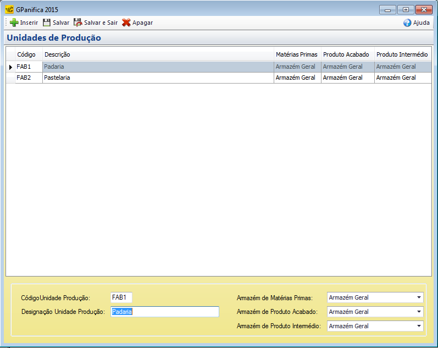Click the Produto Intermédio column header

pos(402,54)
